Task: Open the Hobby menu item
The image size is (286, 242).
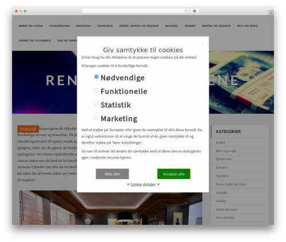Action: point(190,26)
